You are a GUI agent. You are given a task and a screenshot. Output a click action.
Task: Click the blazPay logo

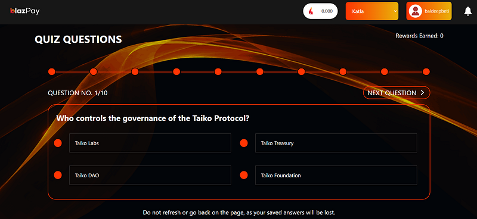pos(25,11)
